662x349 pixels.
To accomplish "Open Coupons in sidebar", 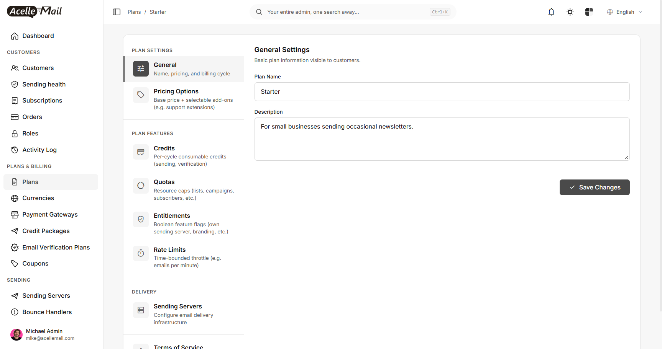I will pos(51,264).
